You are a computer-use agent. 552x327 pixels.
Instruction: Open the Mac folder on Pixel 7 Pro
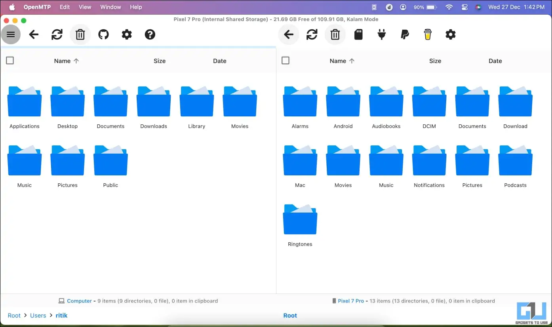coord(300,167)
